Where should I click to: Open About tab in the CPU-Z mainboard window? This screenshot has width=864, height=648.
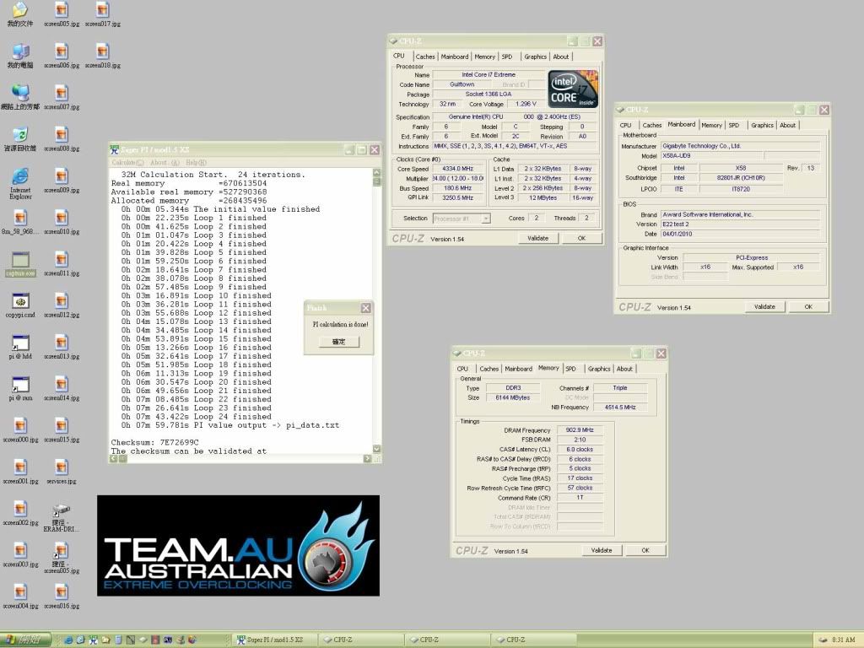(x=787, y=126)
